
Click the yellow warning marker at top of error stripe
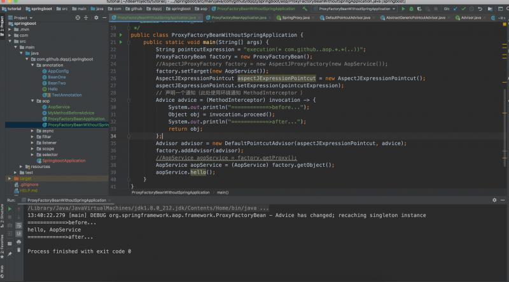click(504, 24)
